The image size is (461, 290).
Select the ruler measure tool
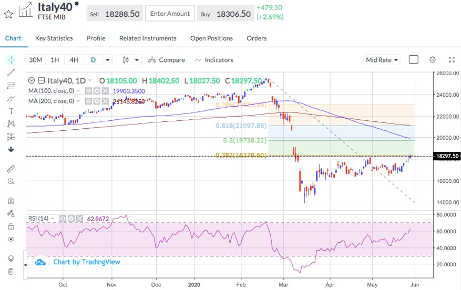point(11,169)
